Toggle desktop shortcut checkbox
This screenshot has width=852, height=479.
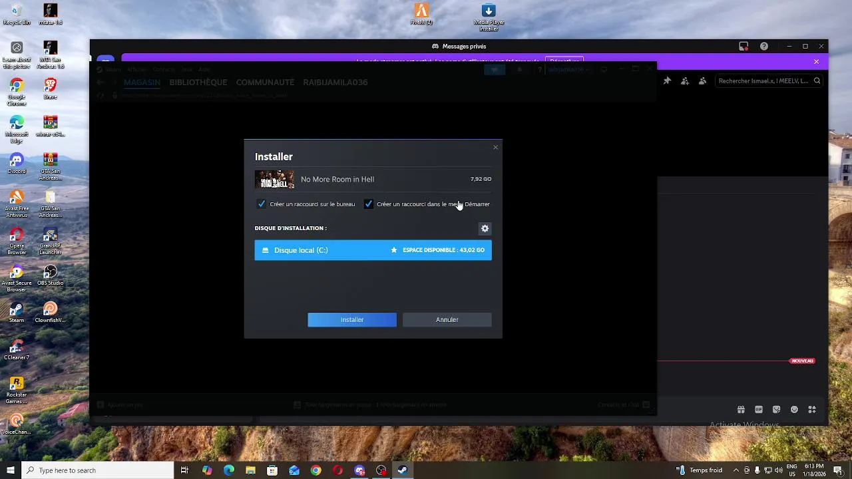click(262, 204)
